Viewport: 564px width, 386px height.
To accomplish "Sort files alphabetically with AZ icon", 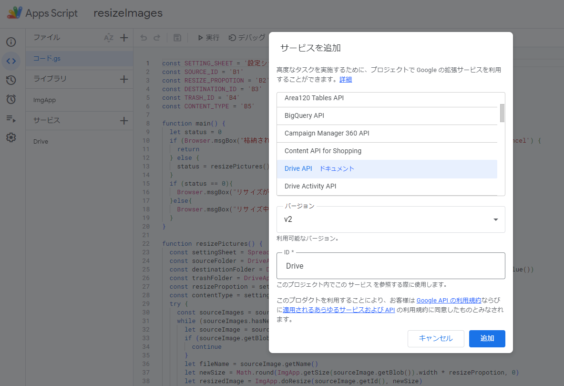I will tap(109, 38).
